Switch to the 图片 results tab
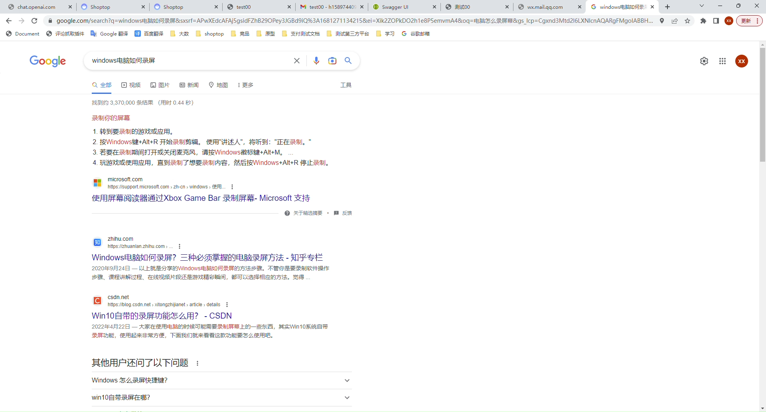 (x=164, y=85)
